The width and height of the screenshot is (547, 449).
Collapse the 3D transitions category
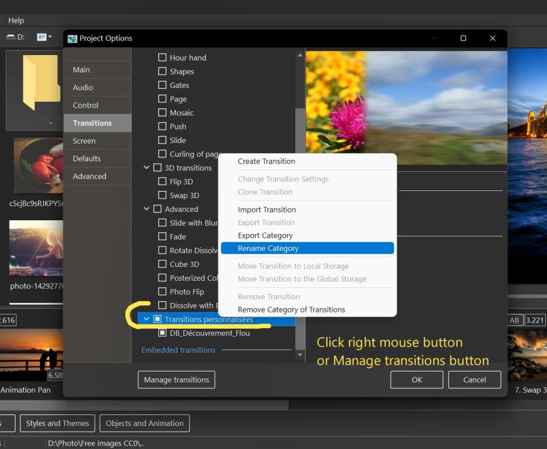pyautogui.click(x=147, y=168)
